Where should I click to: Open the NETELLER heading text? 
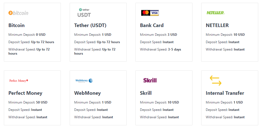[x=217, y=25]
